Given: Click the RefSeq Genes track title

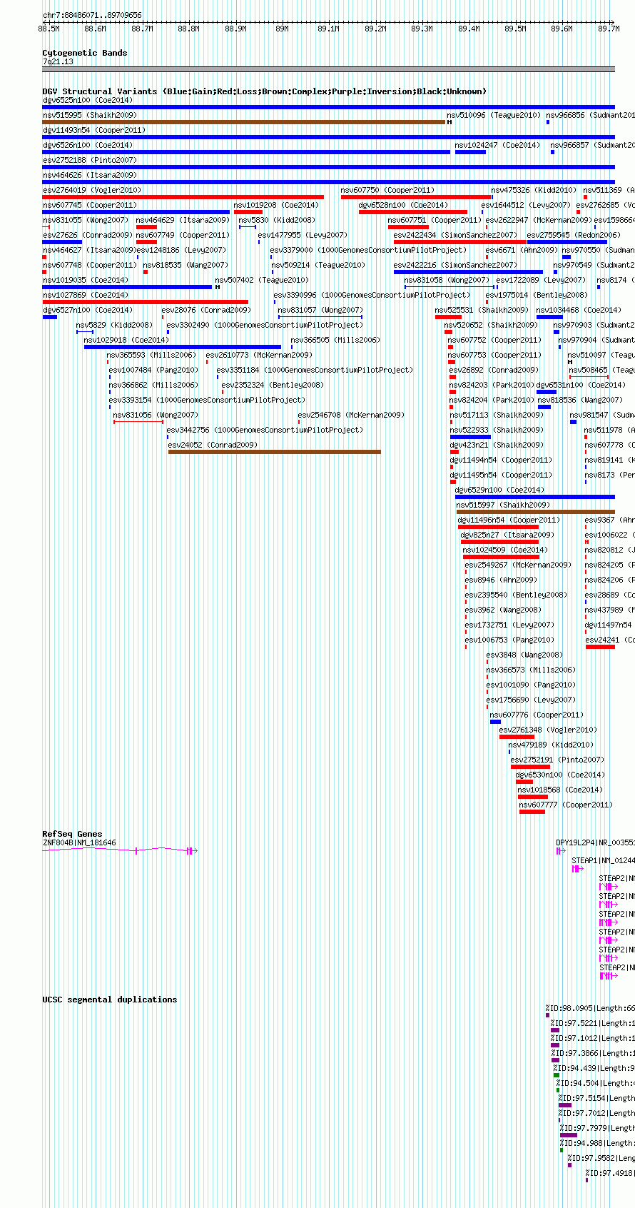Looking at the screenshot, I should pyautogui.click(x=72, y=834).
